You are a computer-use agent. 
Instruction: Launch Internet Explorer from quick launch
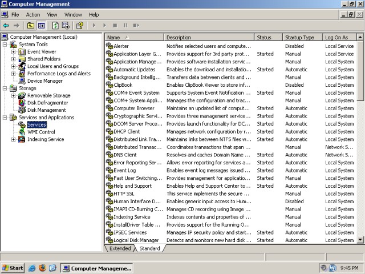pos(32,268)
